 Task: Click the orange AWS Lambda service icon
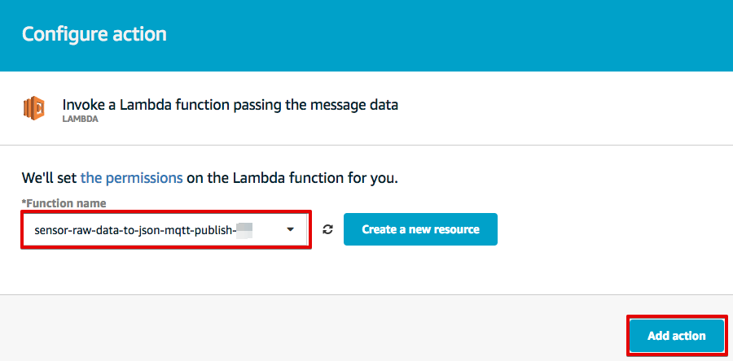point(33,108)
